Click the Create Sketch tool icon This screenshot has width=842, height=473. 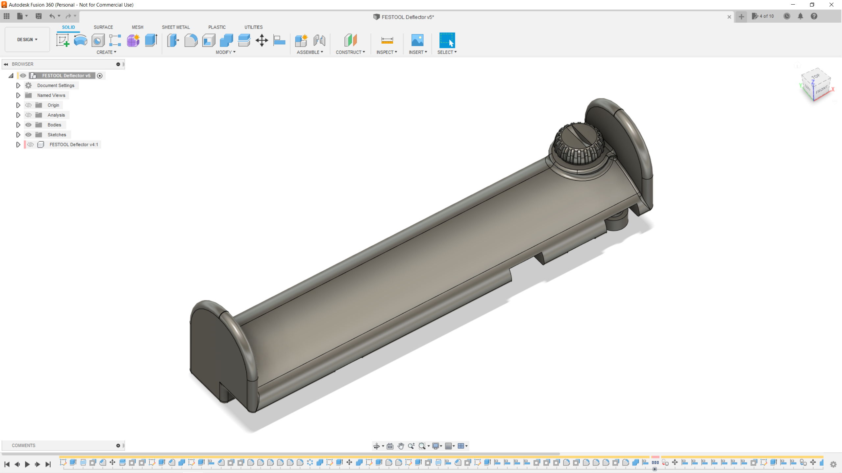pyautogui.click(x=62, y=40)
